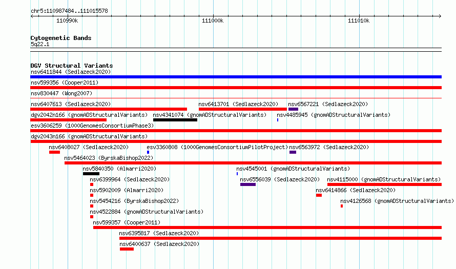Click the red nsv6408027 variant bar
Screen dimensions: 456x269
pyautogui.click(x=54, y=152)
